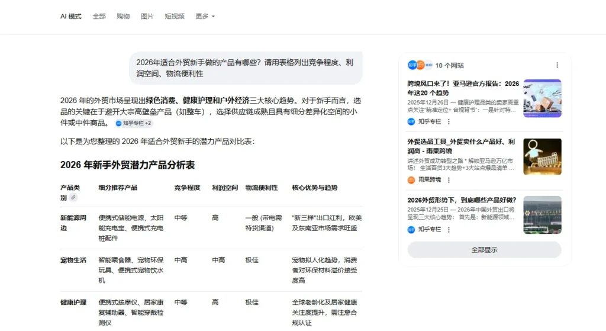
Task: Select the 购物 tab
Action: click(x=123, y=16)
